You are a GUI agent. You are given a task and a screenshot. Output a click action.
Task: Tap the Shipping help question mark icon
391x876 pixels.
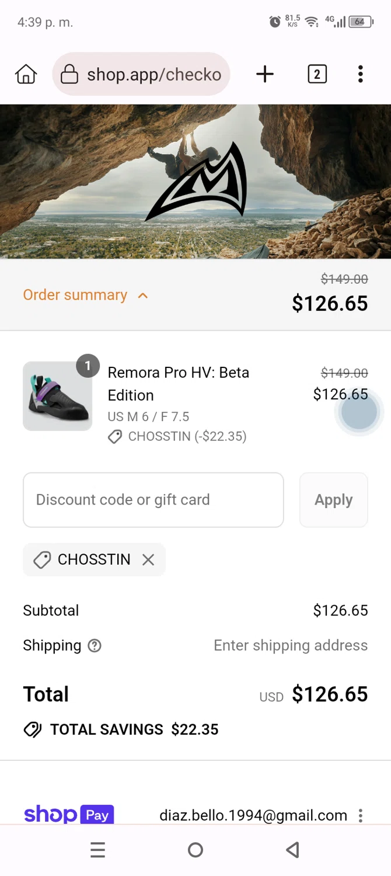(x=95, y=645)
